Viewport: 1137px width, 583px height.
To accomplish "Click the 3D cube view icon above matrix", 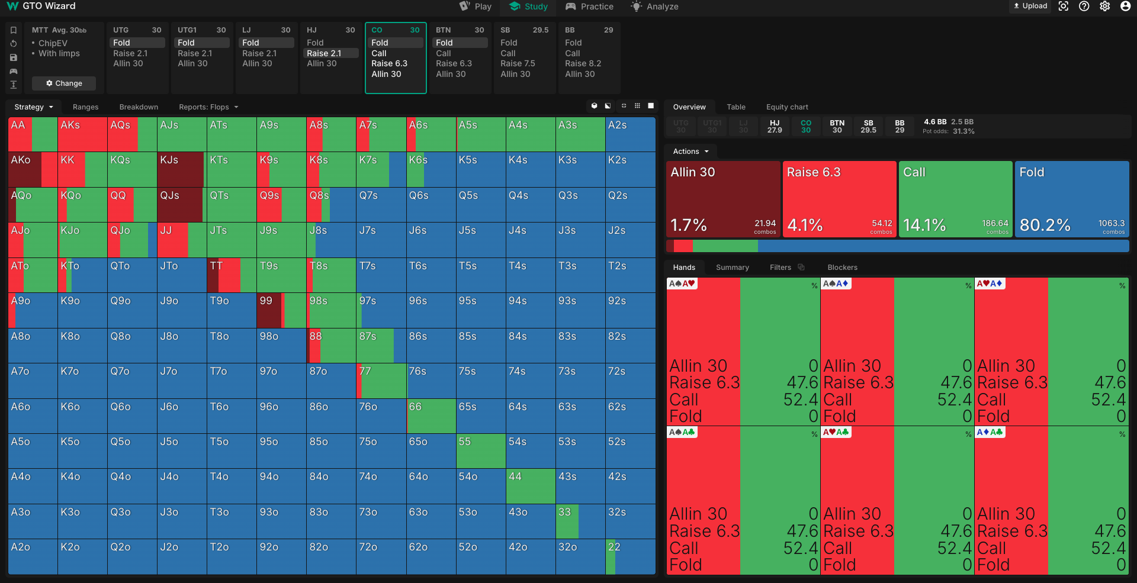I will (x=594, y=106).
